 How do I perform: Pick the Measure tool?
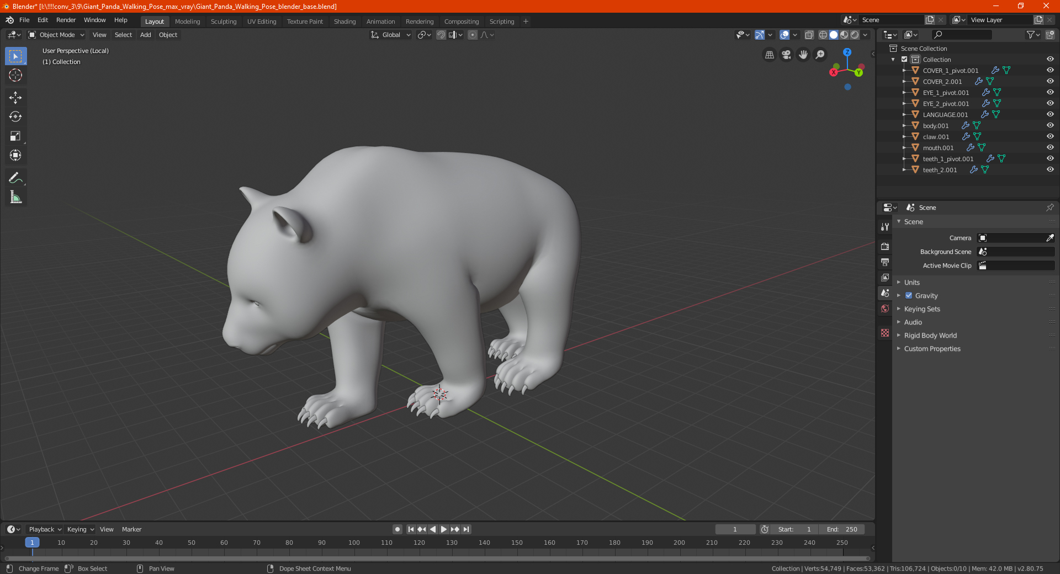[15, 197]
